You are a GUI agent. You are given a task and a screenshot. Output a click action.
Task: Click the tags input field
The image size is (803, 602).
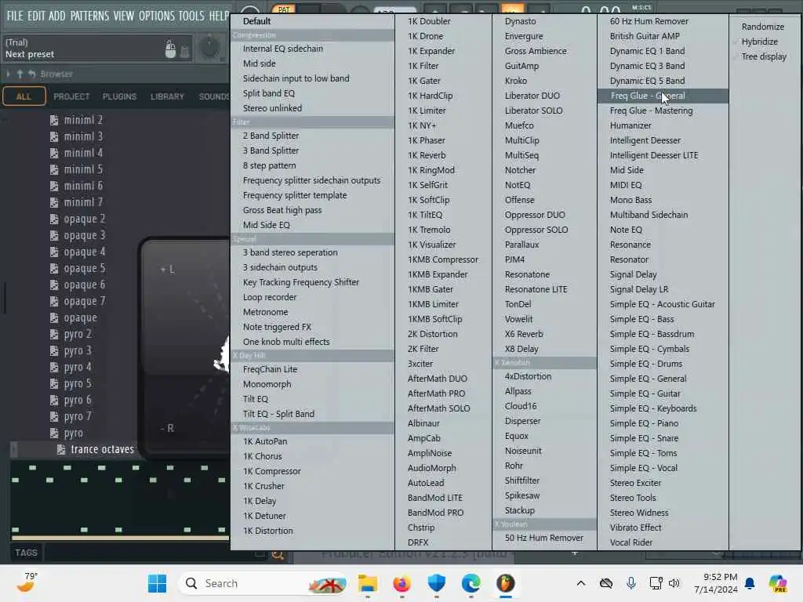pyautogui.click(x=154, y=553)
